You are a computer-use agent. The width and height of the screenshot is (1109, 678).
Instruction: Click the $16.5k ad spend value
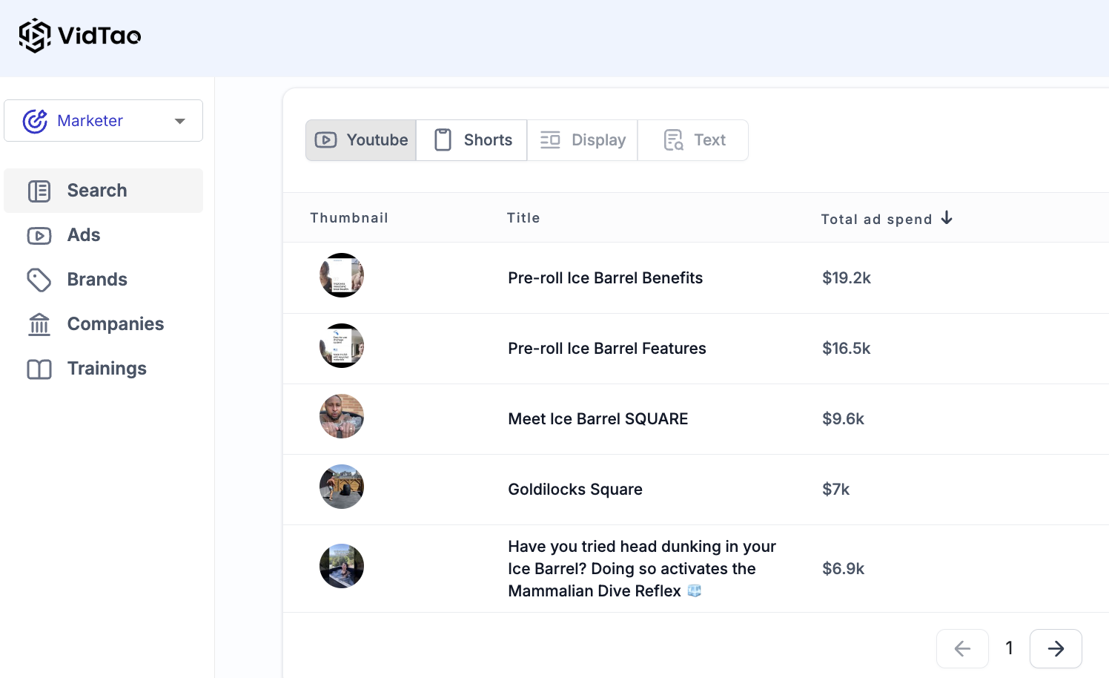pos(847,349)
